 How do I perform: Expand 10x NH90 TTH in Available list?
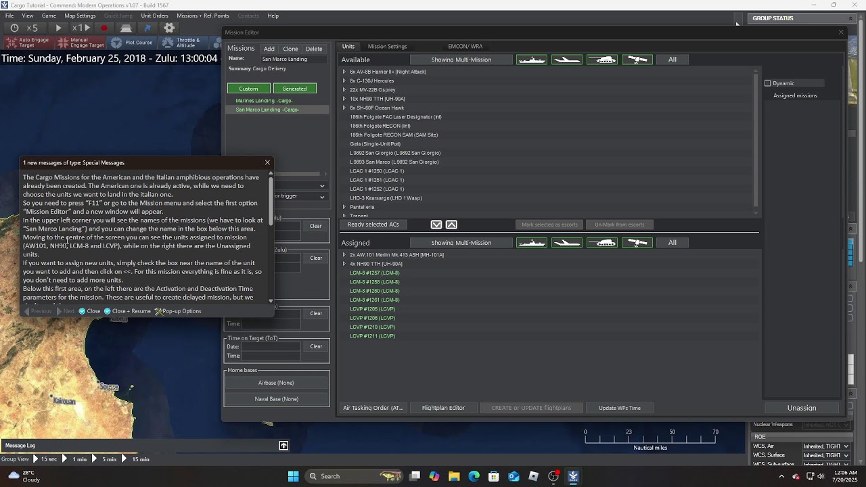pyautogui.click(x=344, y=99)
